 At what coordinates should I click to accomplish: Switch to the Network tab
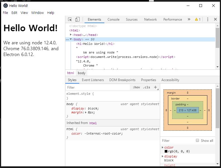click(150, 20)
